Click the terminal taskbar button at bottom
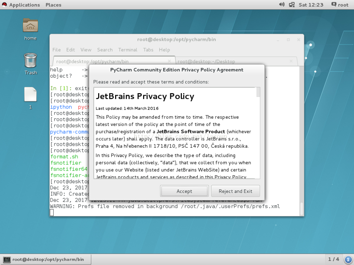This screenshot has width=354, height=265. click(46, 259)
